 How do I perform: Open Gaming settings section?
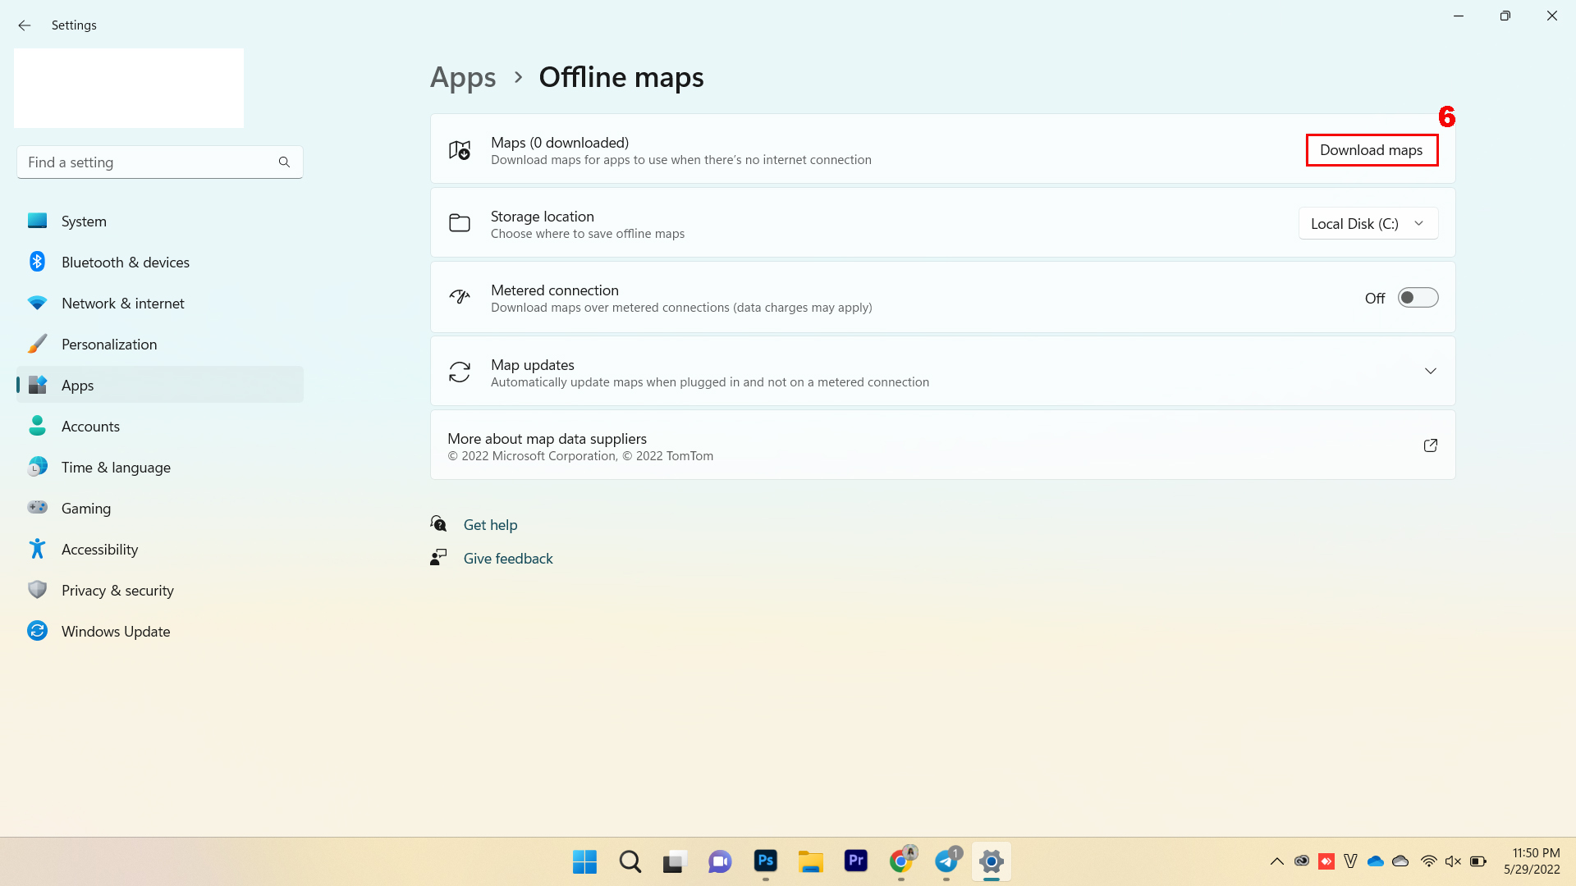click(x=85, y=507)
